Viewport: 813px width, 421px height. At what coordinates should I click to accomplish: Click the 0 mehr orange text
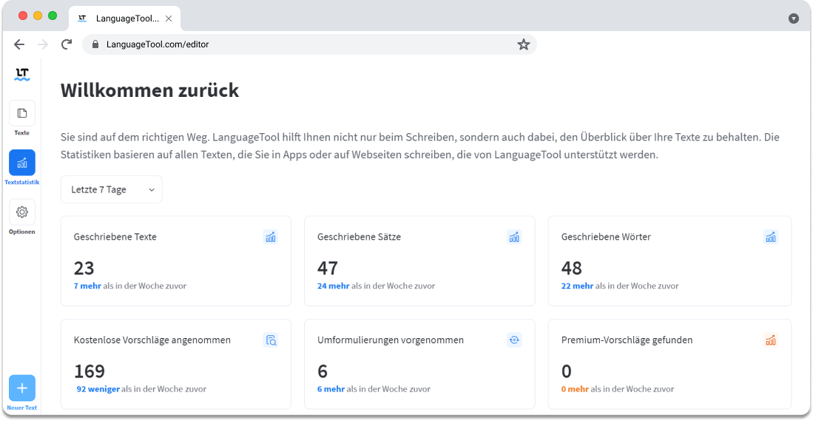coord(575,389)
